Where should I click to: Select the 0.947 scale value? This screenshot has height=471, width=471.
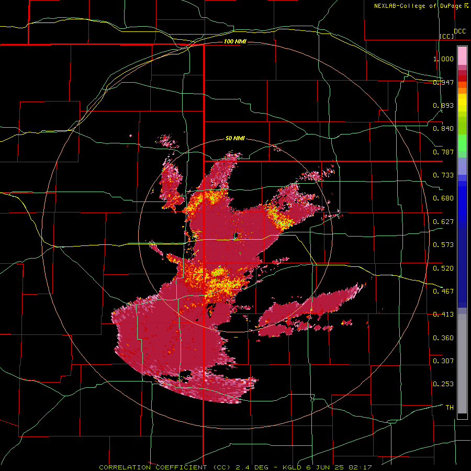coord(443,82)
